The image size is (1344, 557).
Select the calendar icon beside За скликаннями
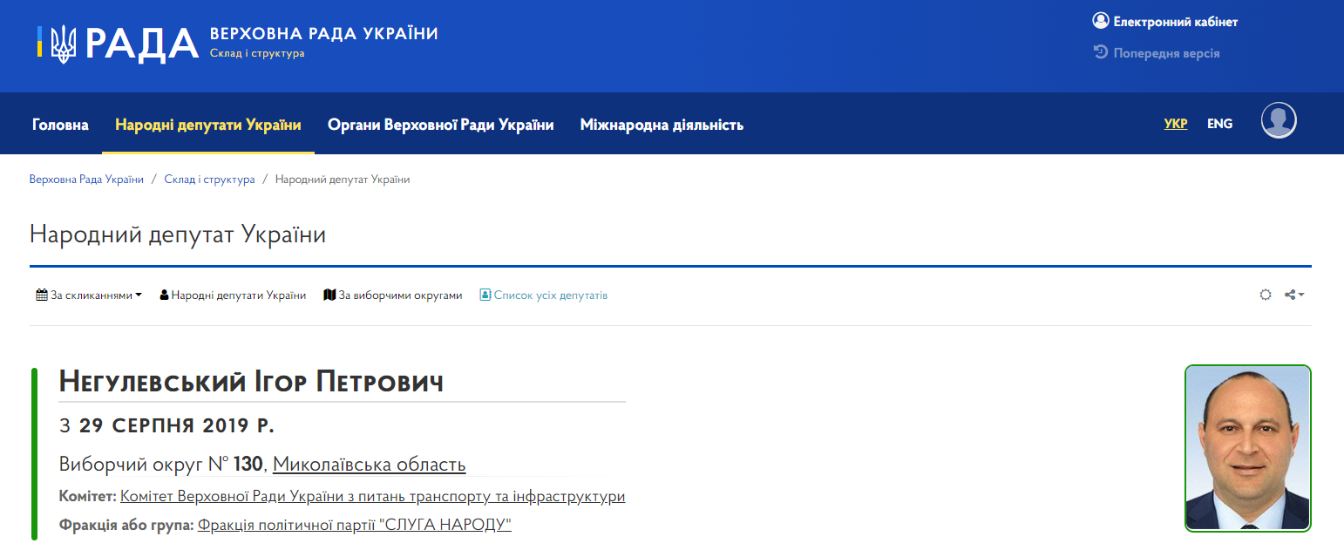pos(40,295)
